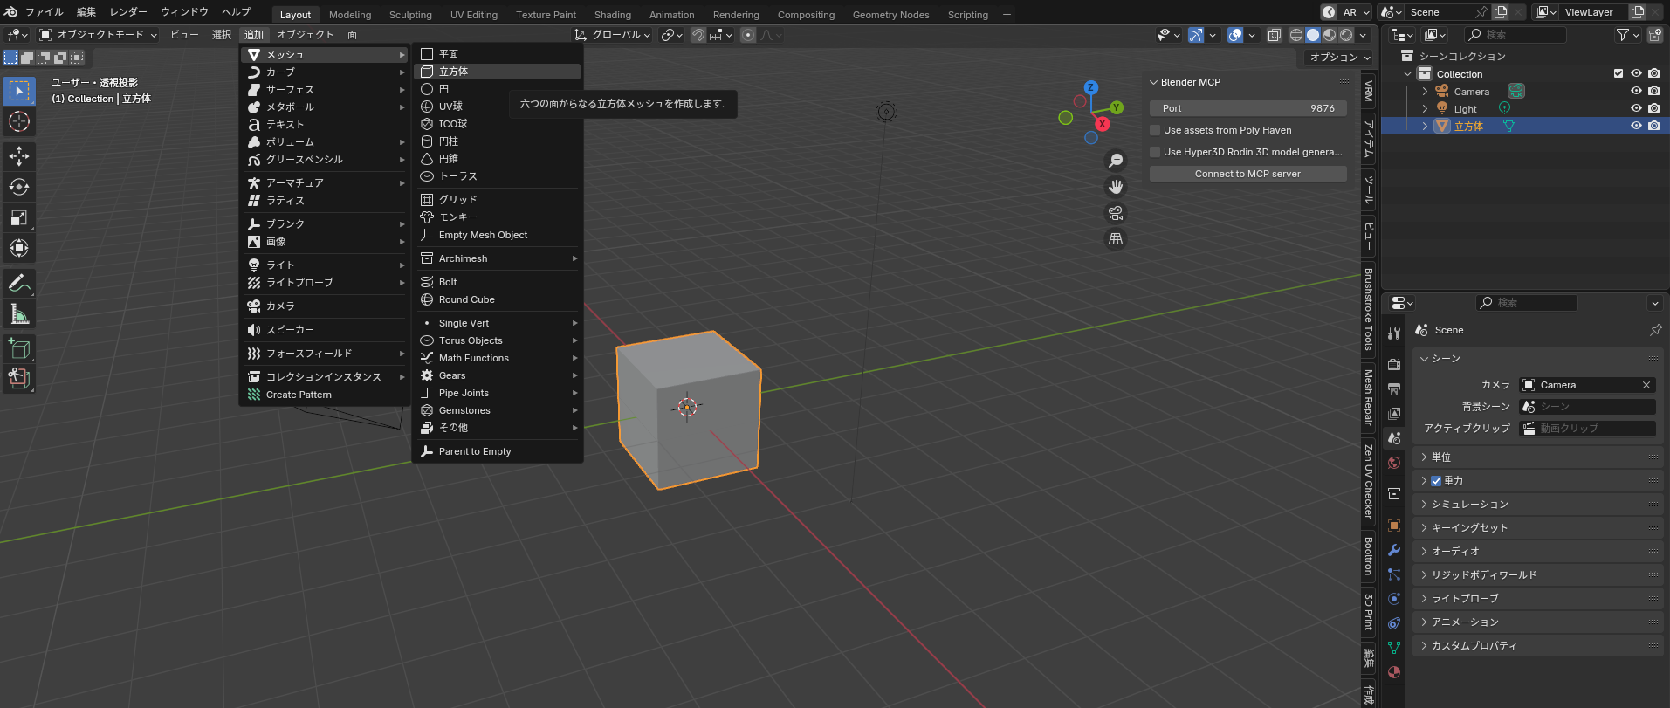The height and width of the screenshot is (708, 1670).
Task: Select the Move tool
Action: (19, 156)
